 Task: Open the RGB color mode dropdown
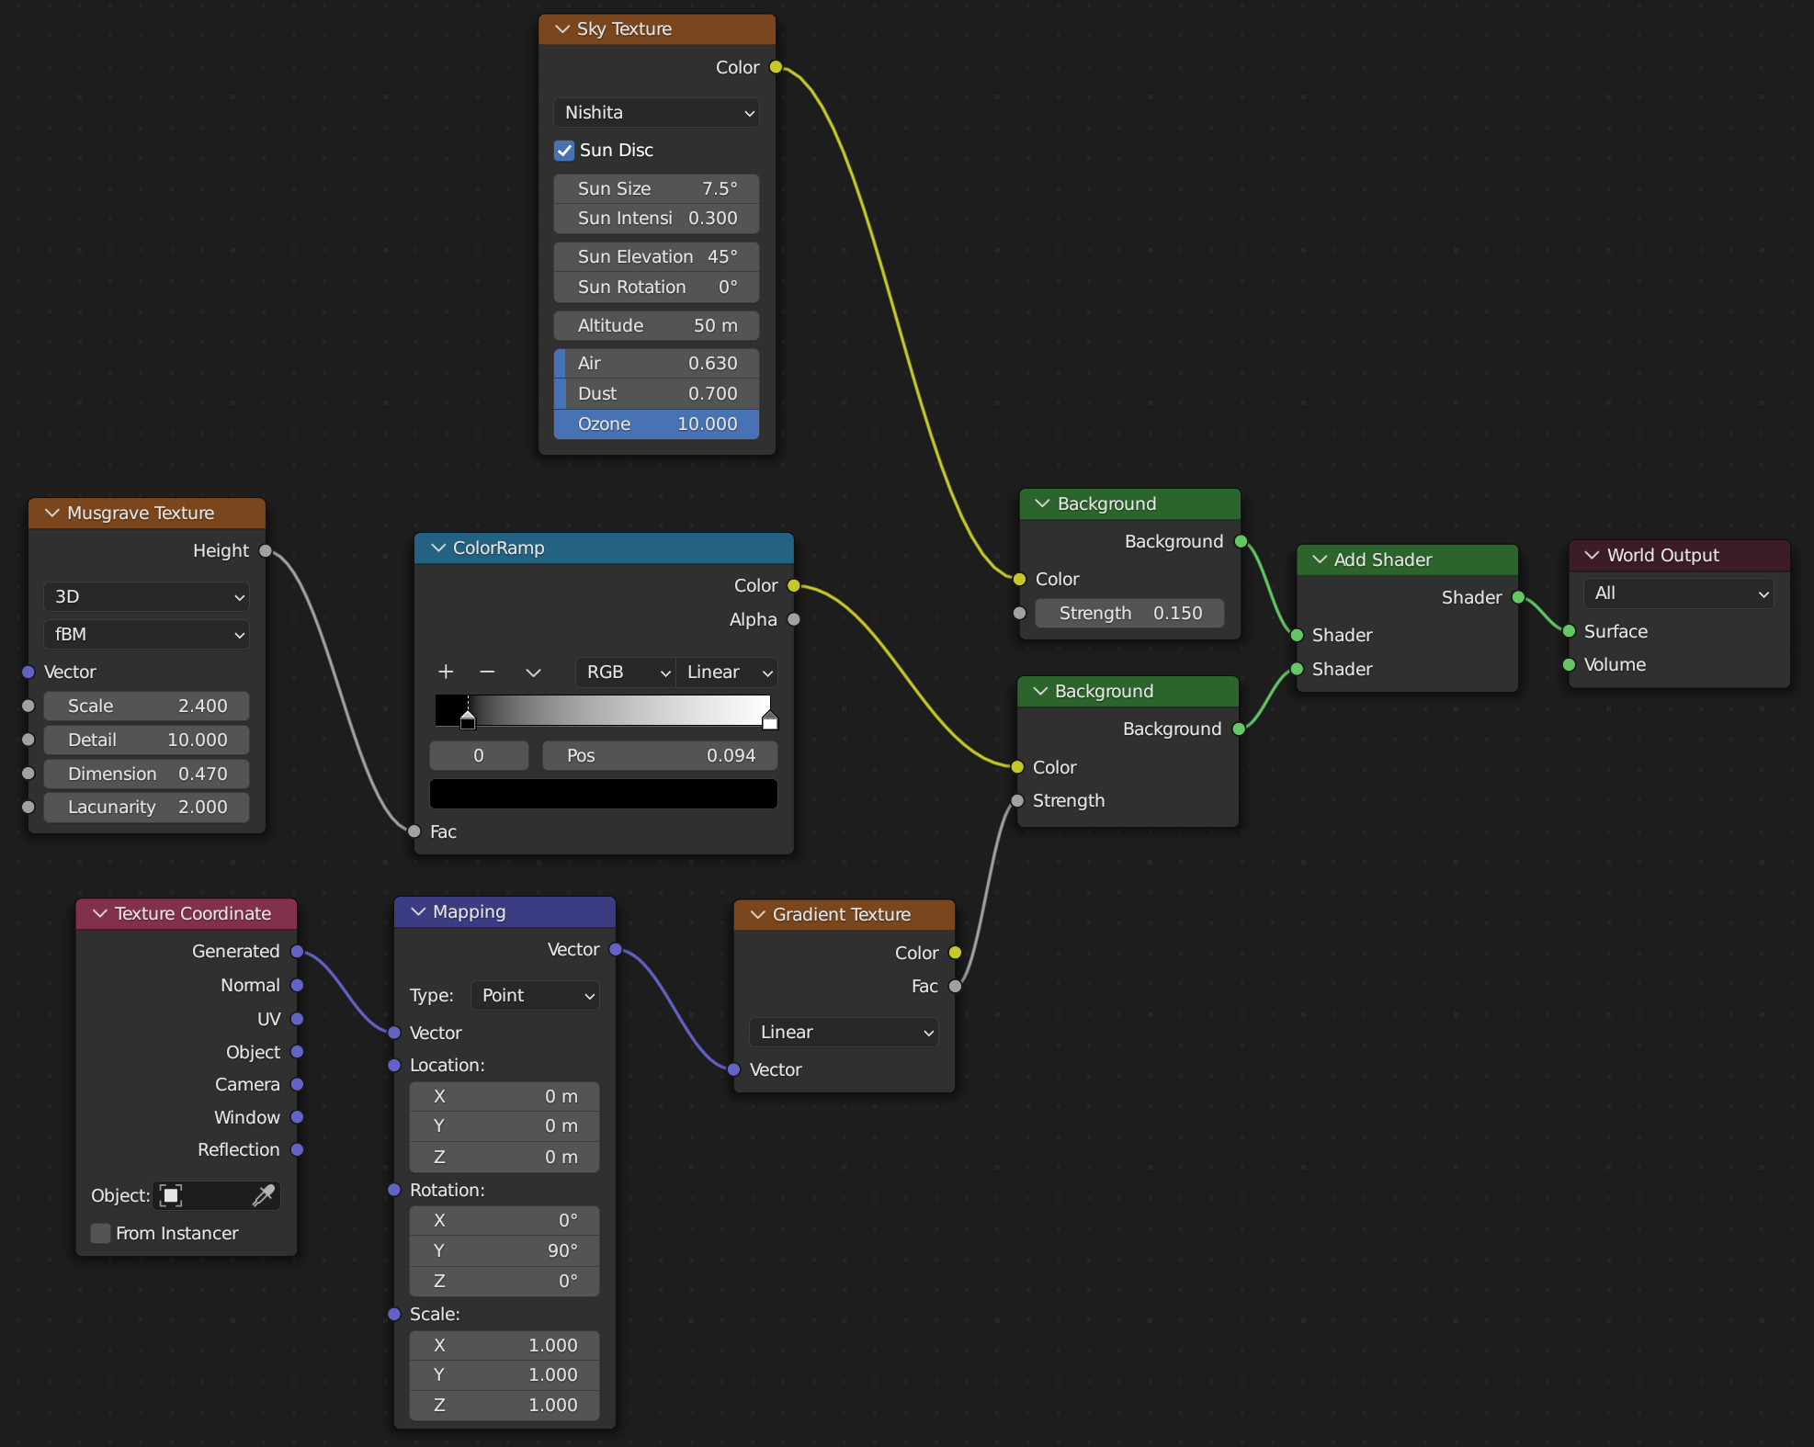pyautogui.click(x=626, y=672)
